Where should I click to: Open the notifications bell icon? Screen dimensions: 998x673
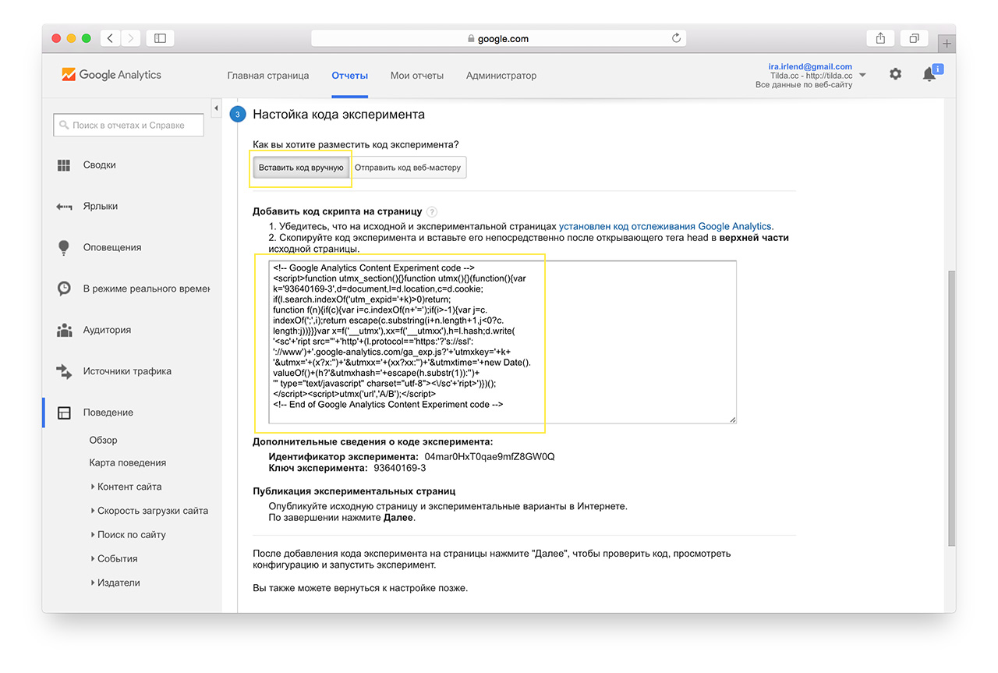click(929, 75)
